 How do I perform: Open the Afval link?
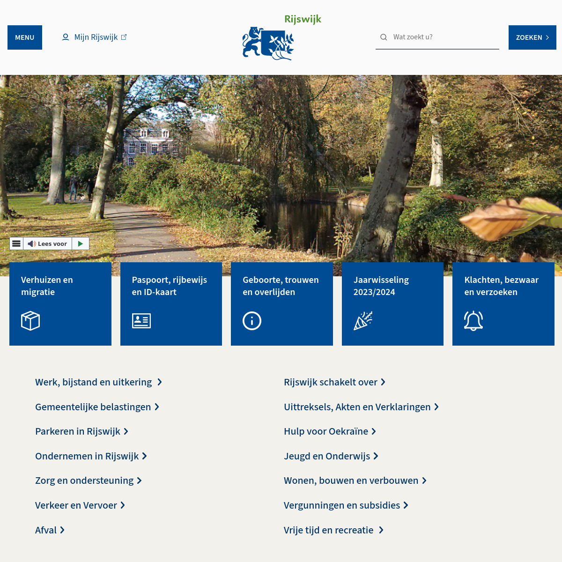(46, 530)
